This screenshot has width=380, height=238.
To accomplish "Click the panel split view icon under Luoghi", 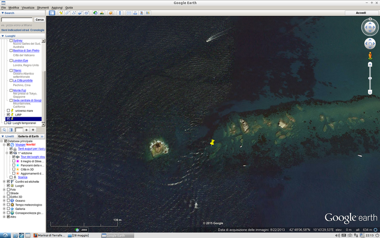I will coord(11,130).
